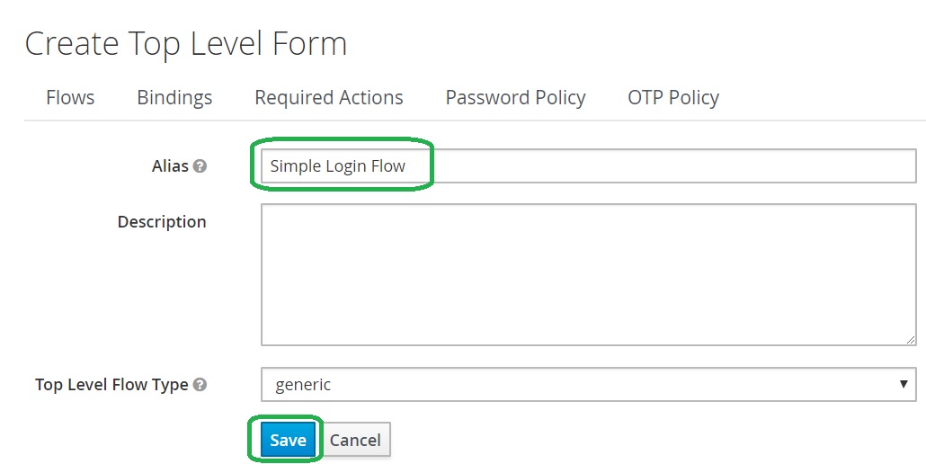Save the new top level form
926x464 pixels.
(x=288, y=440)
